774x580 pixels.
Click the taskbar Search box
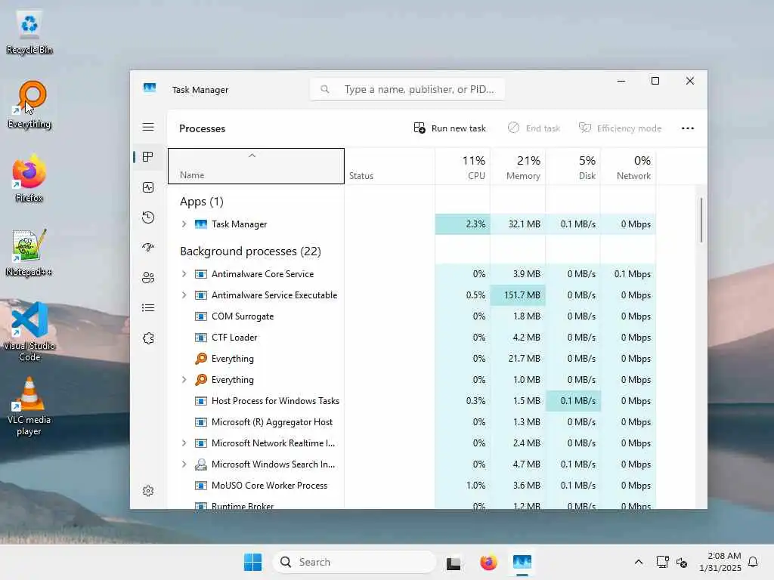pos(354,562)
